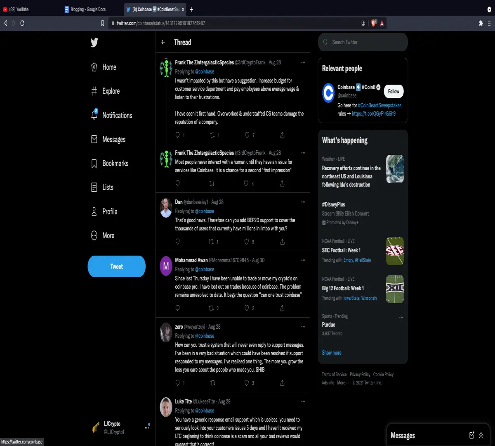This screenshot has width=495, height=446.
Task: Open options for Mohammad Awan's tweet
Action: 303,260
